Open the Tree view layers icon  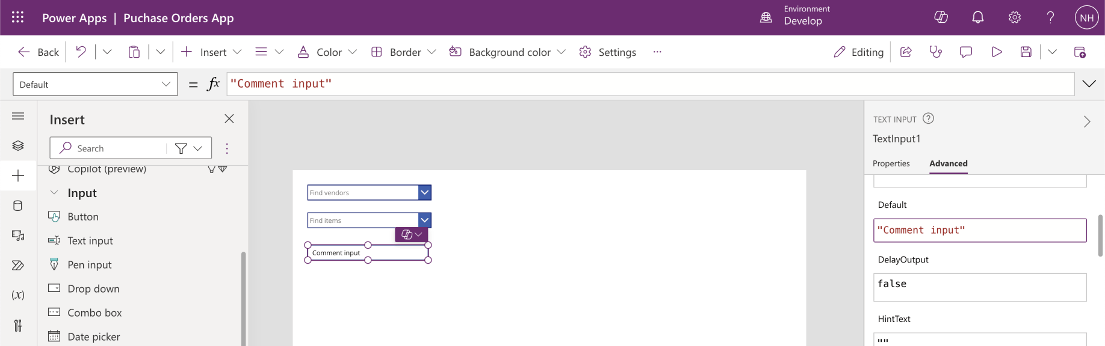click(x=18, y=145)
